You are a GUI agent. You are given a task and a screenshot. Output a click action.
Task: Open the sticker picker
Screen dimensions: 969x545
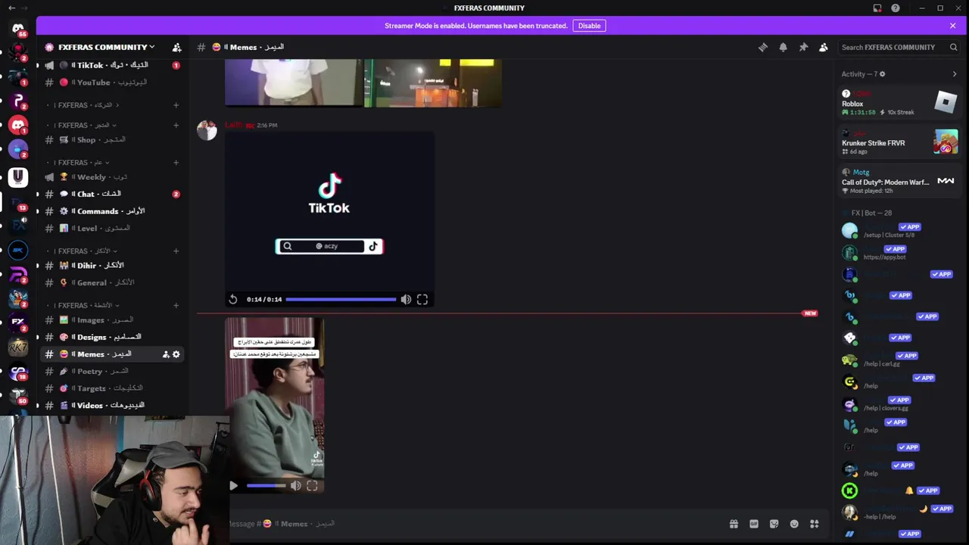click(774, 524)
